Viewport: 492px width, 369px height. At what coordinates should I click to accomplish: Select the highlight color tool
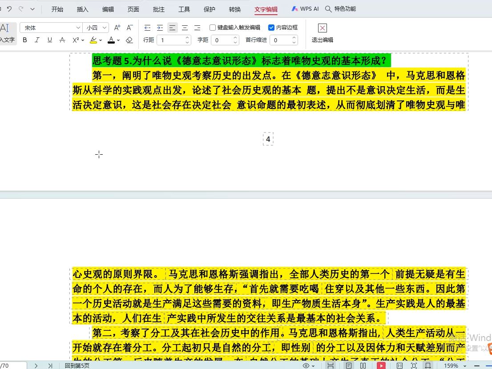tap(94, 40)
